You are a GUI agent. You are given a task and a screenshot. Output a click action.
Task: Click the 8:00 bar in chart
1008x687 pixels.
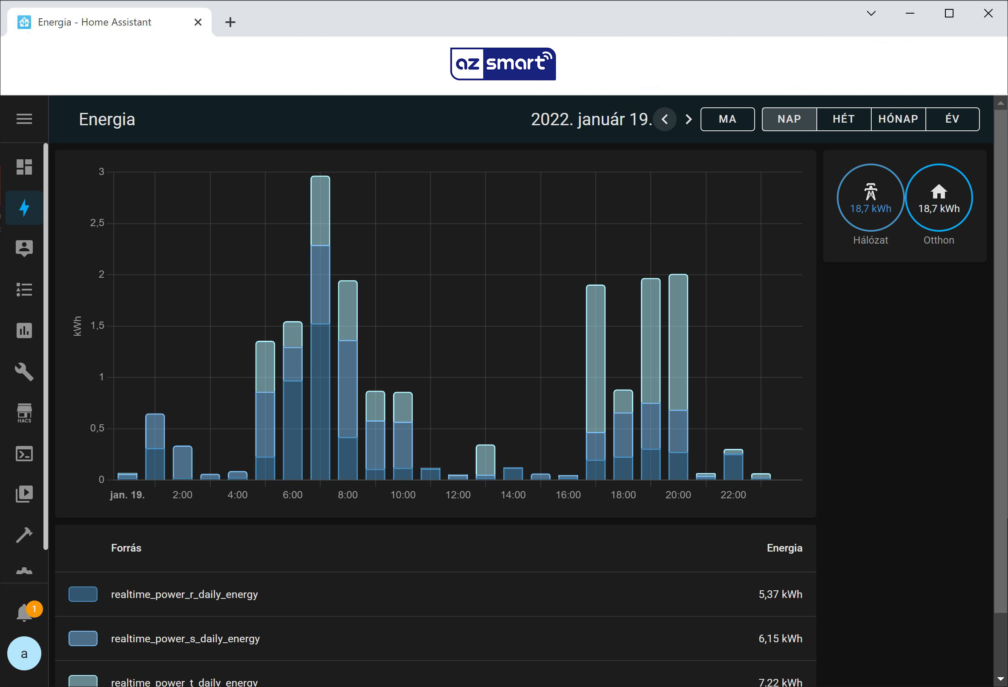click(x=348, y=380)
